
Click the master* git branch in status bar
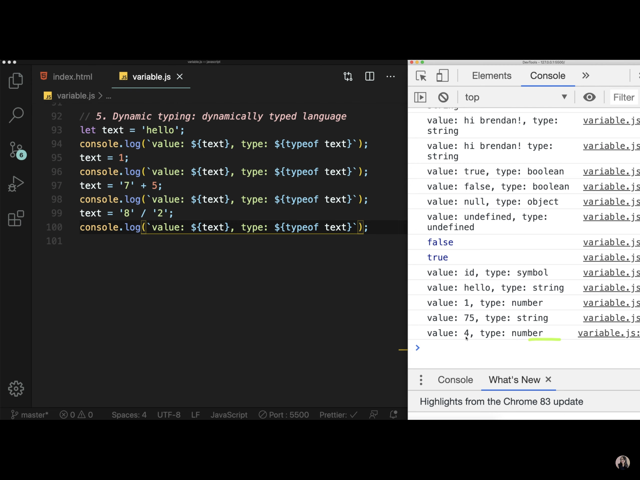click(30, 415)
